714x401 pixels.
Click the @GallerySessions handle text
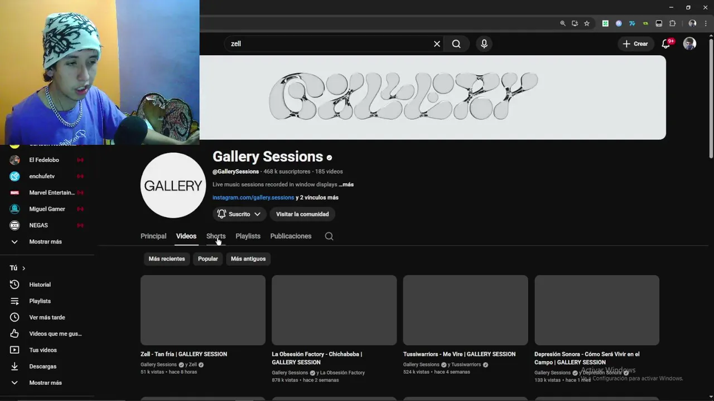pyautogui.click(x=235, y=172)
